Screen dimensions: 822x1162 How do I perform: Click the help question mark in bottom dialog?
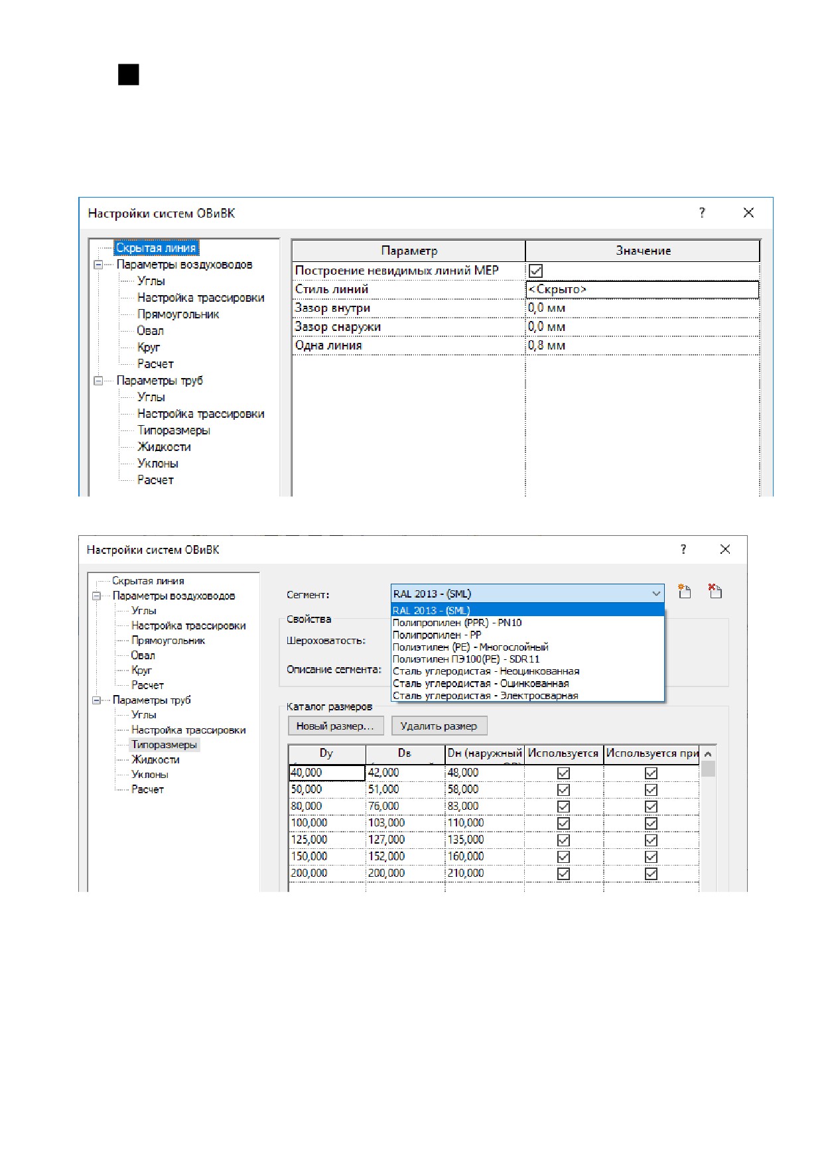point(683,549)
